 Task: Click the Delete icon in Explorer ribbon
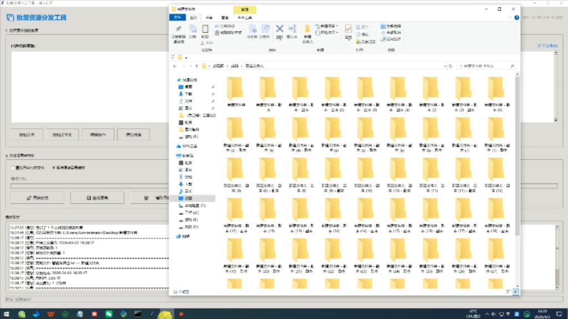(x=280, y=30)
